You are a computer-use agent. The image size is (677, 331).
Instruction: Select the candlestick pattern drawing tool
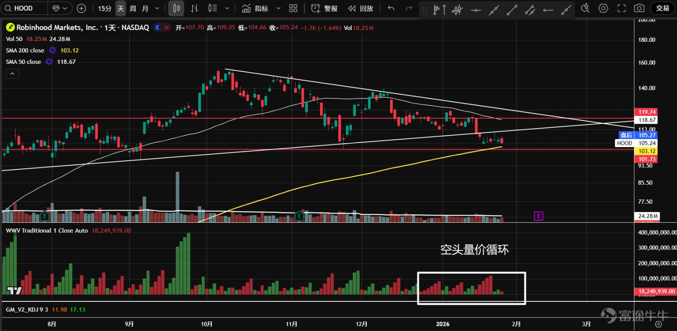point(457,9)
